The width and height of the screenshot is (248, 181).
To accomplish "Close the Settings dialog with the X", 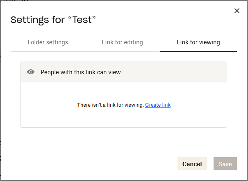I will coord(237,11).
